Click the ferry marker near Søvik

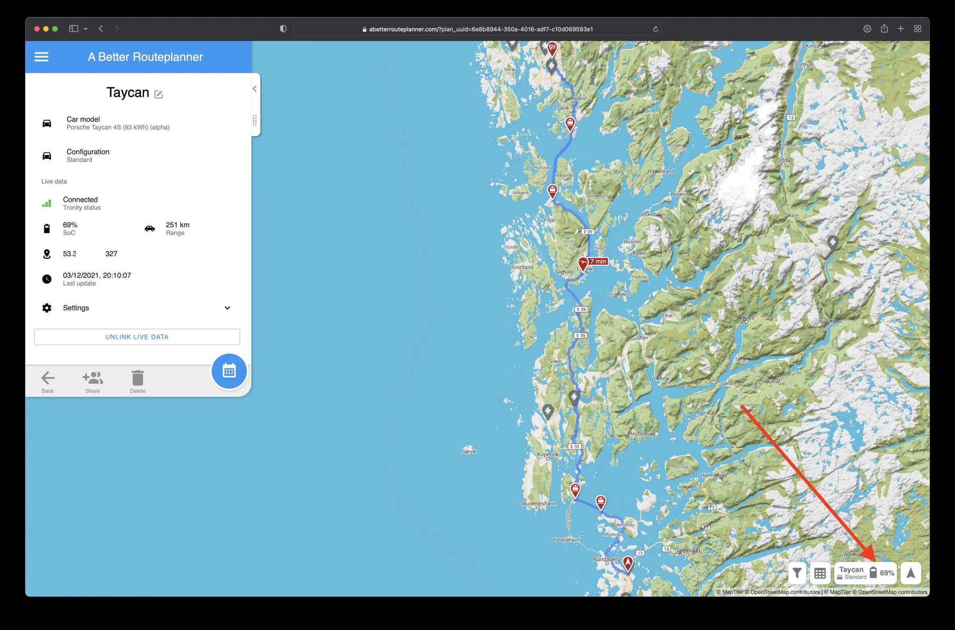tap(570, 124)
